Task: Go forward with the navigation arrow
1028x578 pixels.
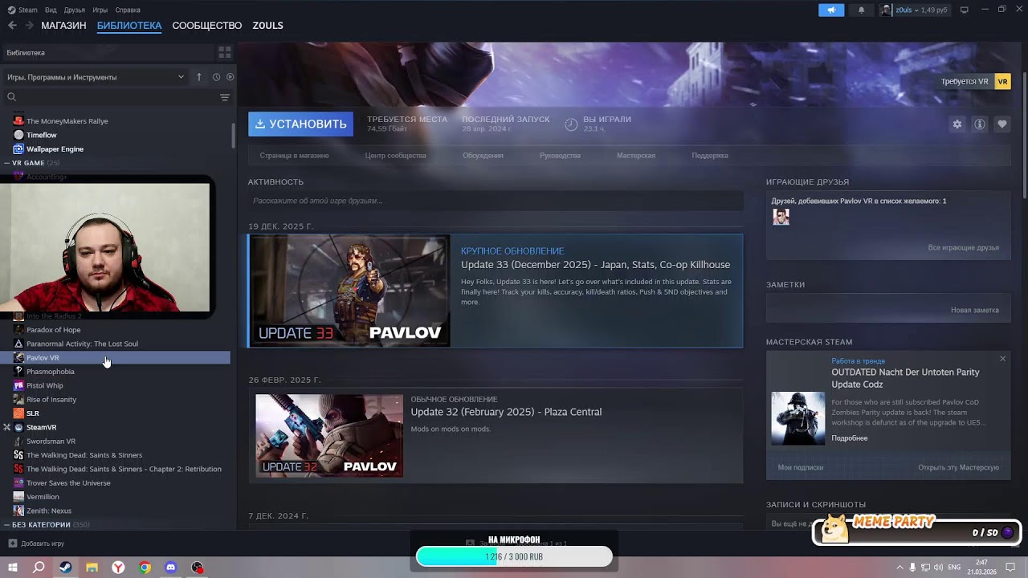Action: pos(29,26)
